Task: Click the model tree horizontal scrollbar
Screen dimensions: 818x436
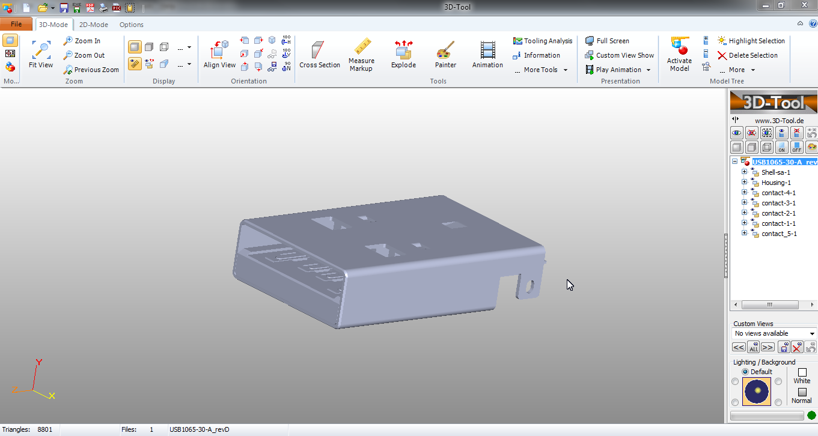Action: coord(770,304)
